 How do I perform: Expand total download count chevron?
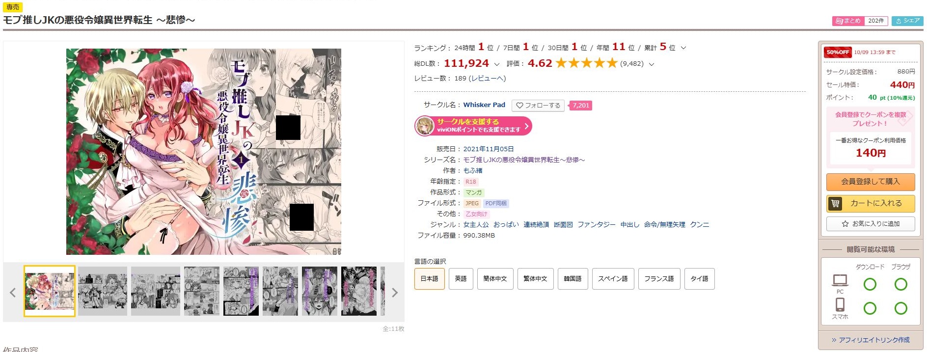coord(496,64)
